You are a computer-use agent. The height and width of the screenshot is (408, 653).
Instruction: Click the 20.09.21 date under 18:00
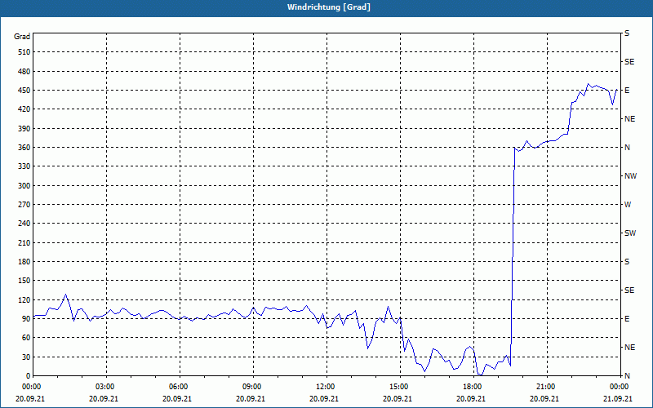(472, 398)
